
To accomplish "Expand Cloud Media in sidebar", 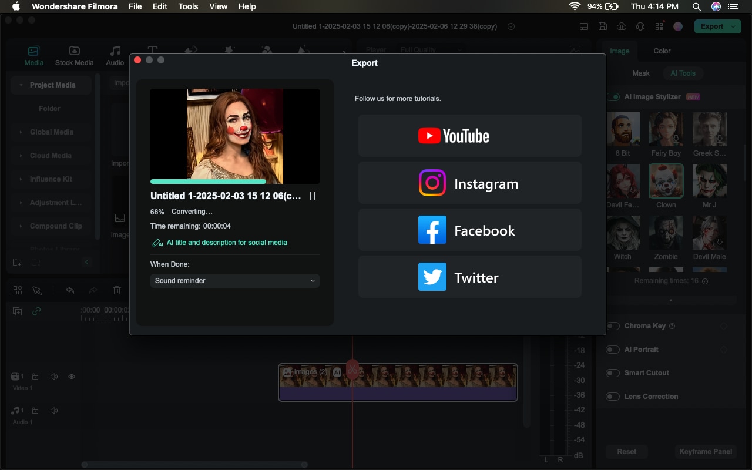I will click(22, 156).
